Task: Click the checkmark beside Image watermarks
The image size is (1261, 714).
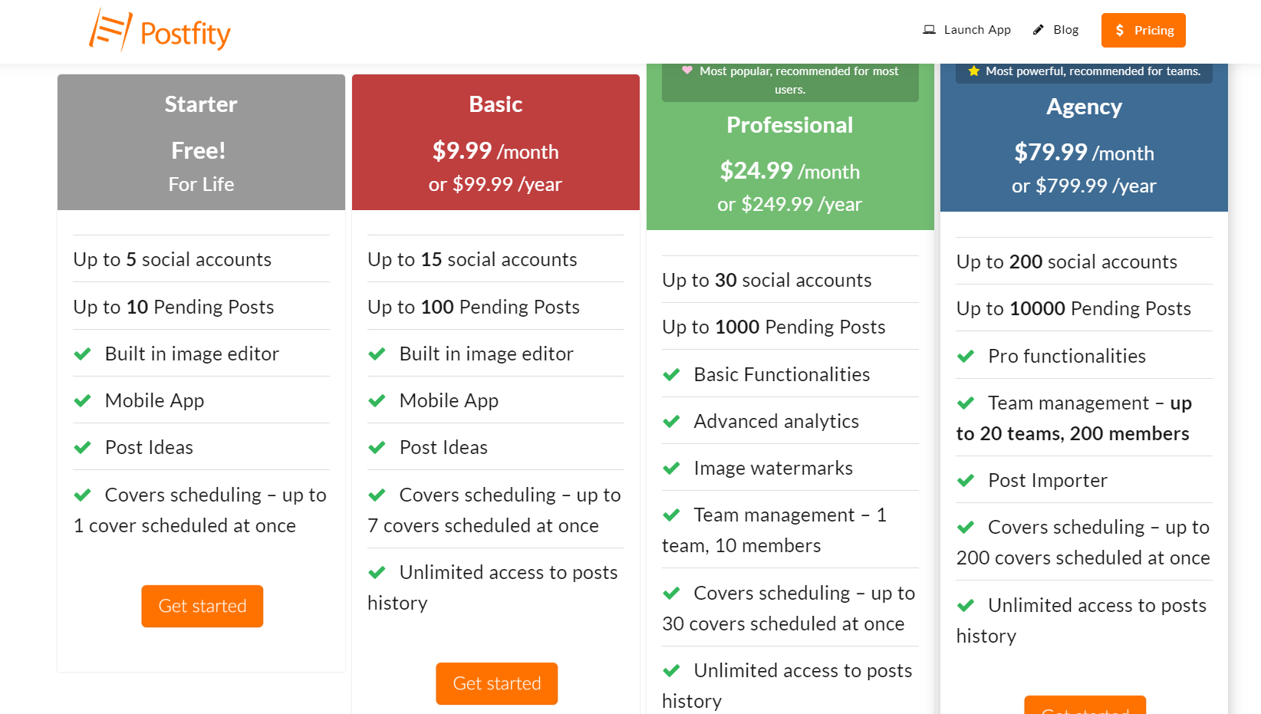Action: [672, 468]
